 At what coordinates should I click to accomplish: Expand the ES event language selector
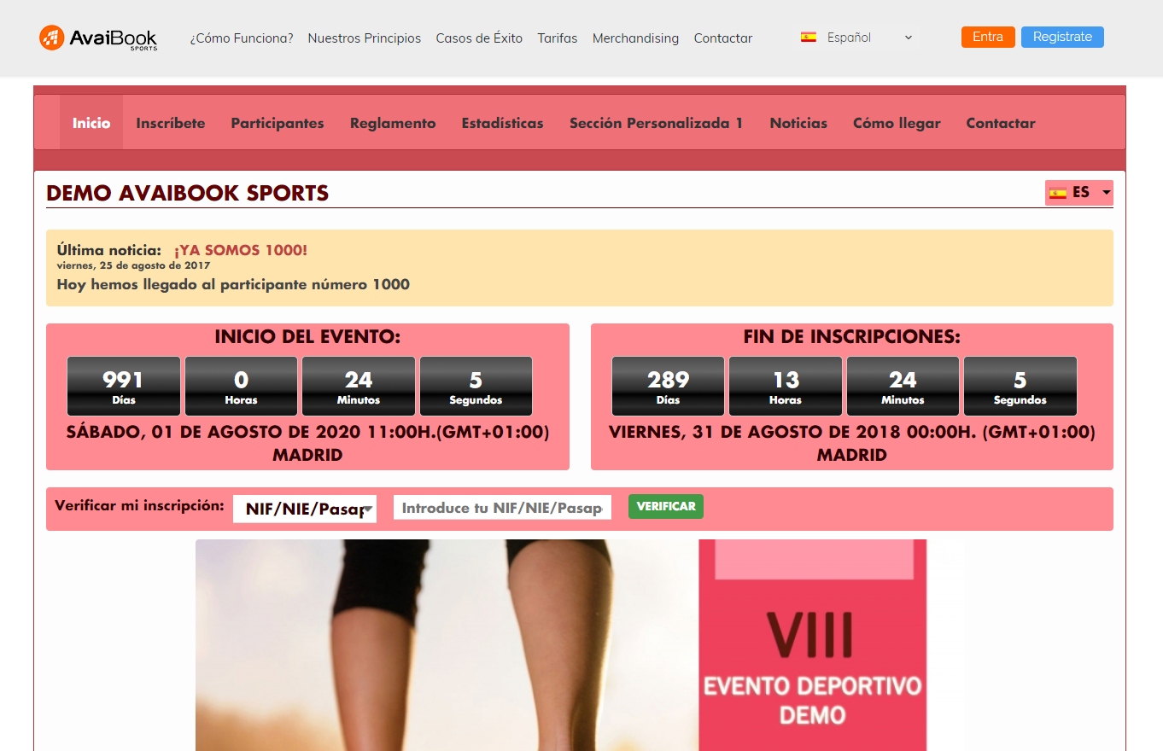pyautogui.click(x=1079, y=193)
